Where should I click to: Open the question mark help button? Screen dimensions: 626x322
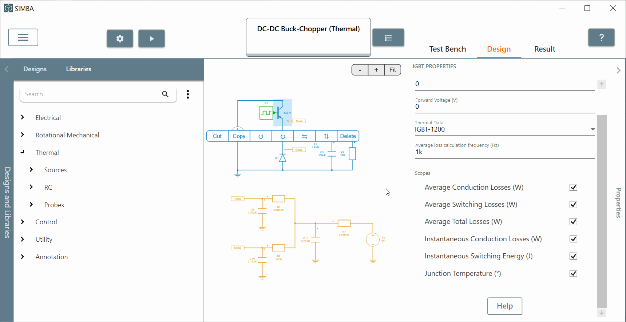point(601,37)
